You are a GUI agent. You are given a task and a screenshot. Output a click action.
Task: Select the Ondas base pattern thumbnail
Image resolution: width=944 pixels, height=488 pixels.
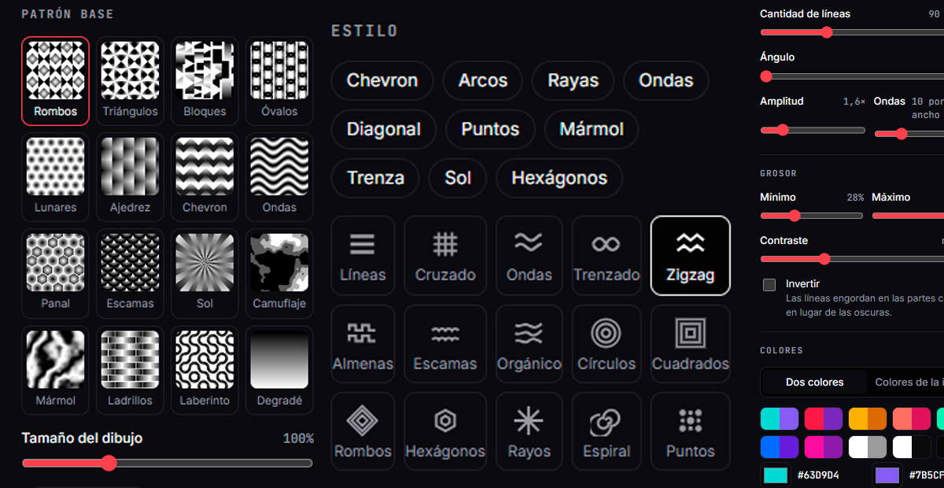click(279, 177)
